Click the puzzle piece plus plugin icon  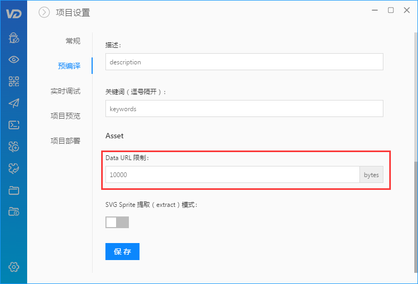point(14,146)
